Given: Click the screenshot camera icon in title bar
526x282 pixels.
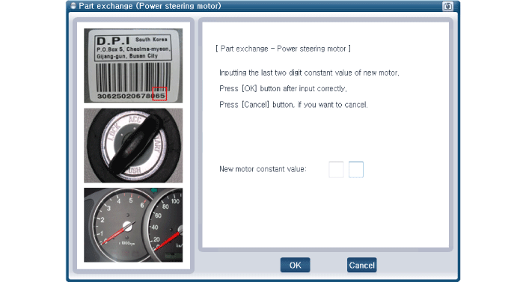Looking at the screenshot, I should [447, 6].
